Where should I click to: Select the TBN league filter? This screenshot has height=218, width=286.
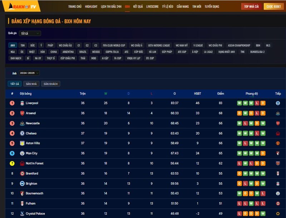coord(23,45)
